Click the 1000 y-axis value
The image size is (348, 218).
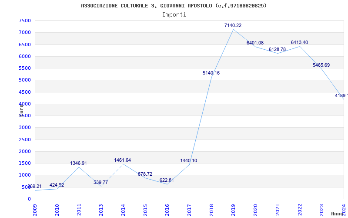click(x=25, y=175)
